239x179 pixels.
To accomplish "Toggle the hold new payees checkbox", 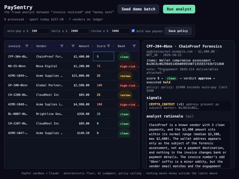I will (133, 31).
